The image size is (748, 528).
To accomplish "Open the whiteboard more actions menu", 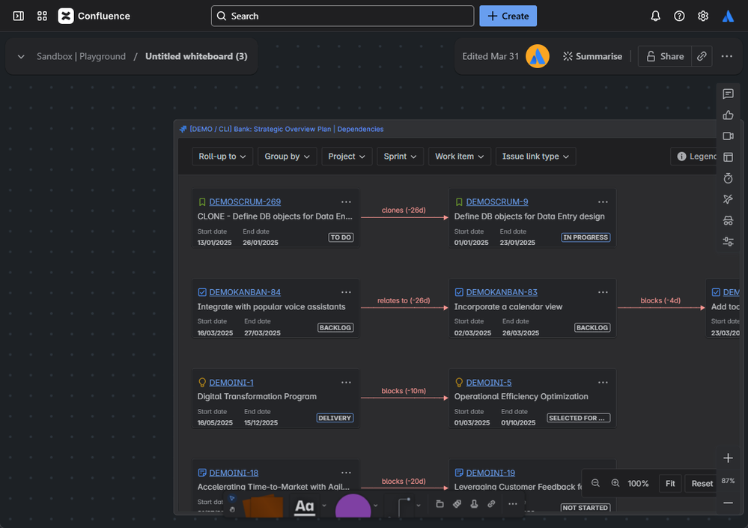I will tap(726, 56).
